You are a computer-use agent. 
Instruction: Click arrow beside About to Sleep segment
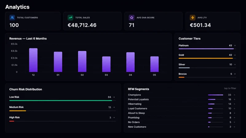(234, 113)
